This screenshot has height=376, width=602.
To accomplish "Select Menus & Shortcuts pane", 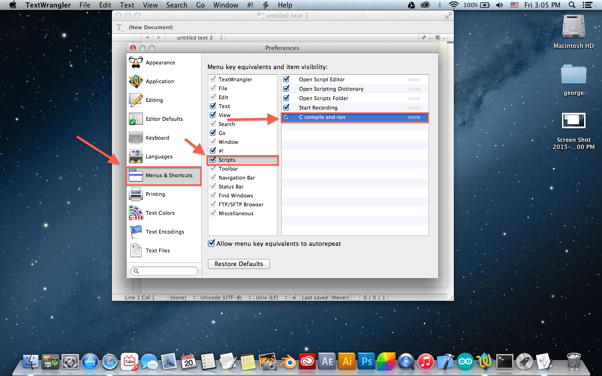I will (x=164, y=175).
